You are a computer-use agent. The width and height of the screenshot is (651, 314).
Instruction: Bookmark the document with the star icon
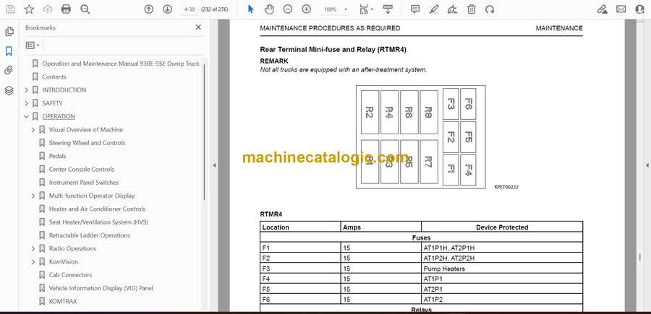tap(29, 9)
